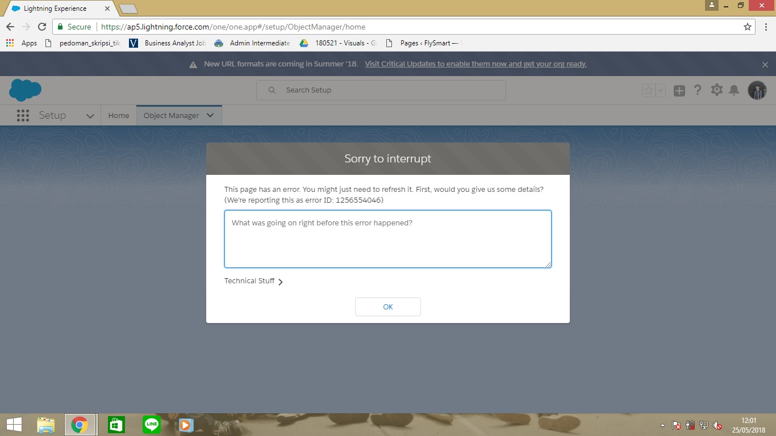Click the warning triangle in the banner
Viewport: 776px width, 436px height.
coord(193,64)
